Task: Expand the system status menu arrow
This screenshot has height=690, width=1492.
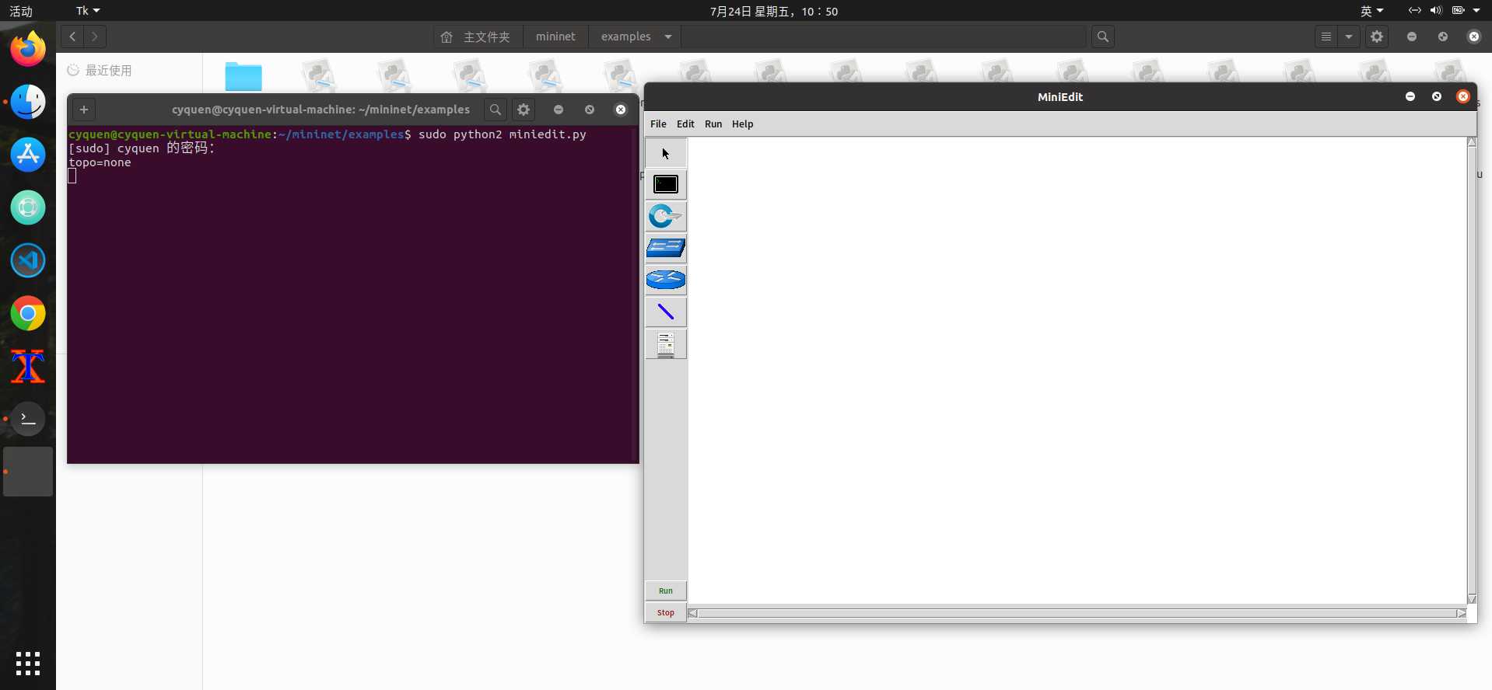Action: (1476, 11)
